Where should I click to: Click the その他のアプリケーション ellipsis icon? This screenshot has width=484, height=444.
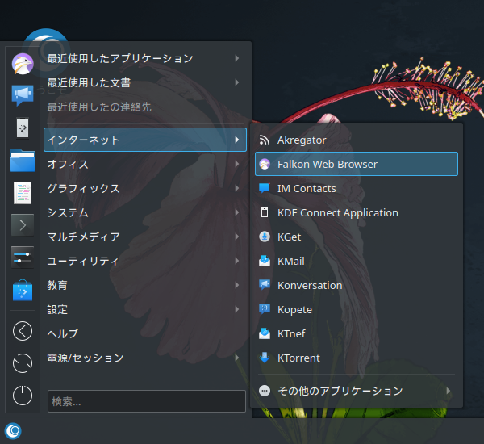[x=265, y=391]
